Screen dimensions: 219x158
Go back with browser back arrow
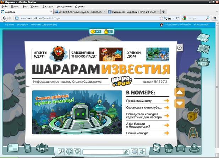coord(4,18)
